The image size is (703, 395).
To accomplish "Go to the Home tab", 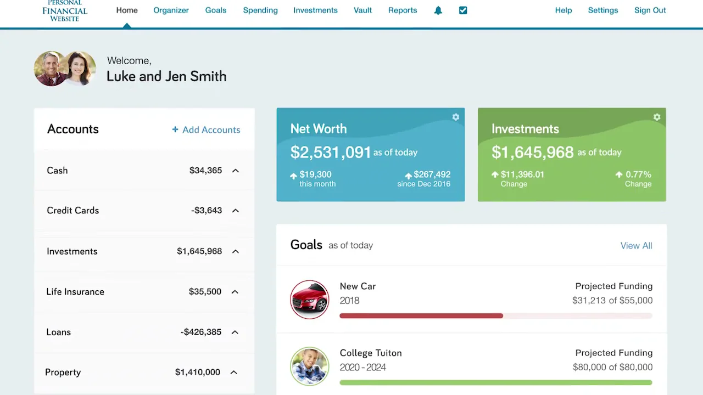I will click(127, 10).
